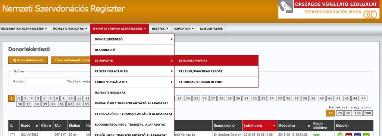Click the SOAN15080 alert cell
382x136 pixels.
click(30, 134)
